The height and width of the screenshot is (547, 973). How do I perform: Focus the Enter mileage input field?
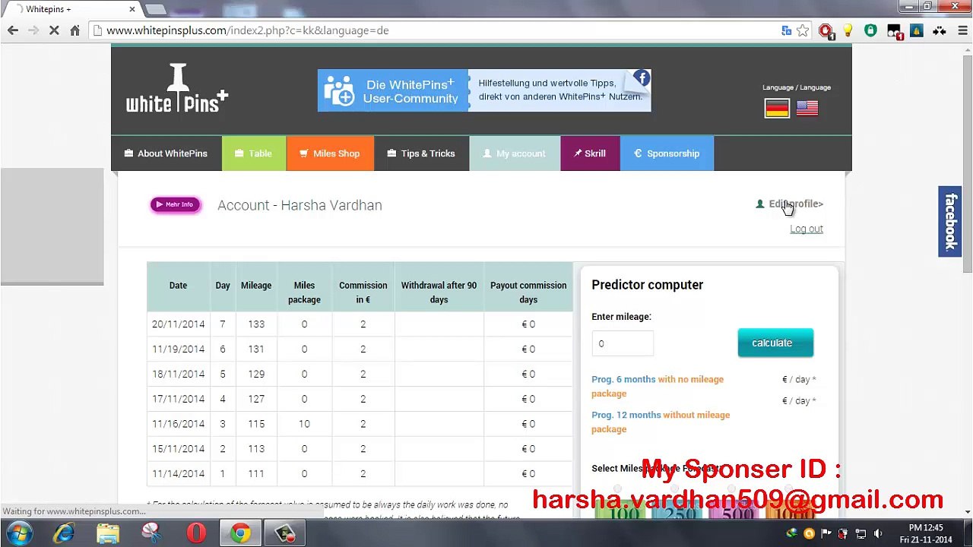tap(623, 343)
